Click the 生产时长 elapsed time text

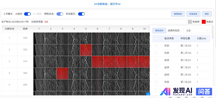pyautogui.click(x=15, y=22)
